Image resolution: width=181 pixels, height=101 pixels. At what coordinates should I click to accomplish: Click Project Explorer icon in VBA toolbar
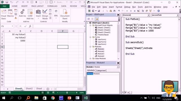[x=143, y=11]
